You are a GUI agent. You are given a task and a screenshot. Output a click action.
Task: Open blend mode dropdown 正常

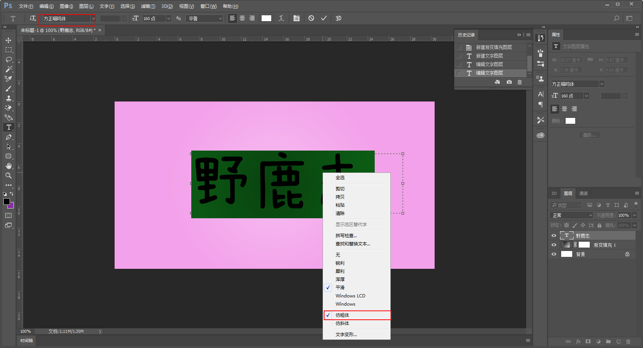coord(571,215)
